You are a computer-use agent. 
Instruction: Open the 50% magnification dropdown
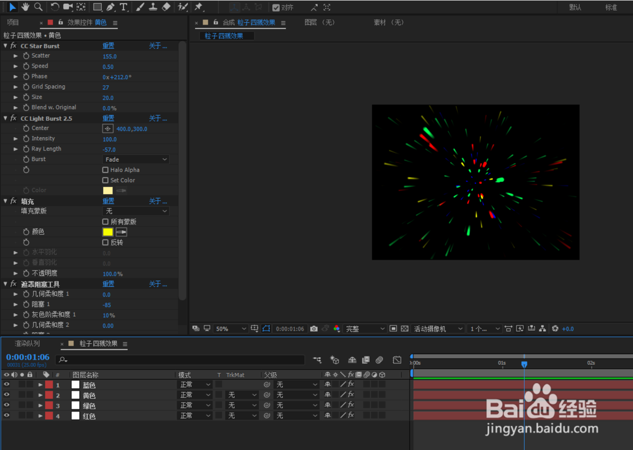coord(230,329)
